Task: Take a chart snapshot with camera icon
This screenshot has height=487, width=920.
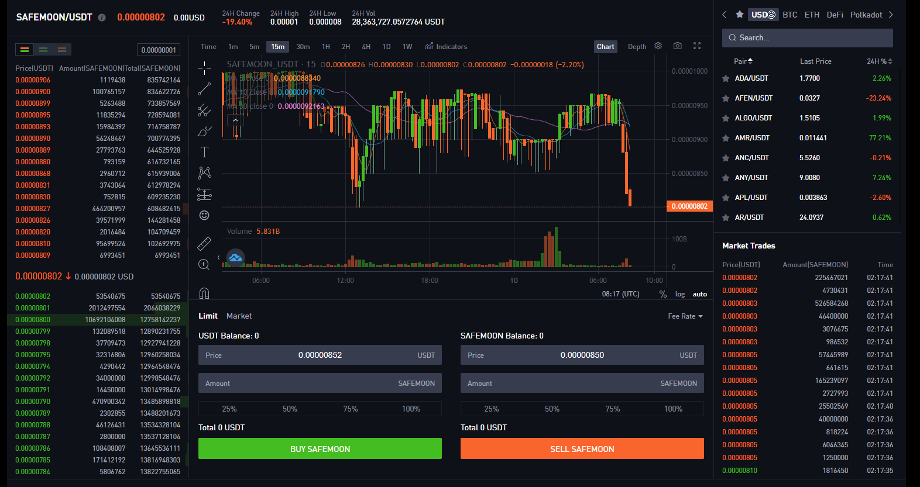Action: (678, 46)
